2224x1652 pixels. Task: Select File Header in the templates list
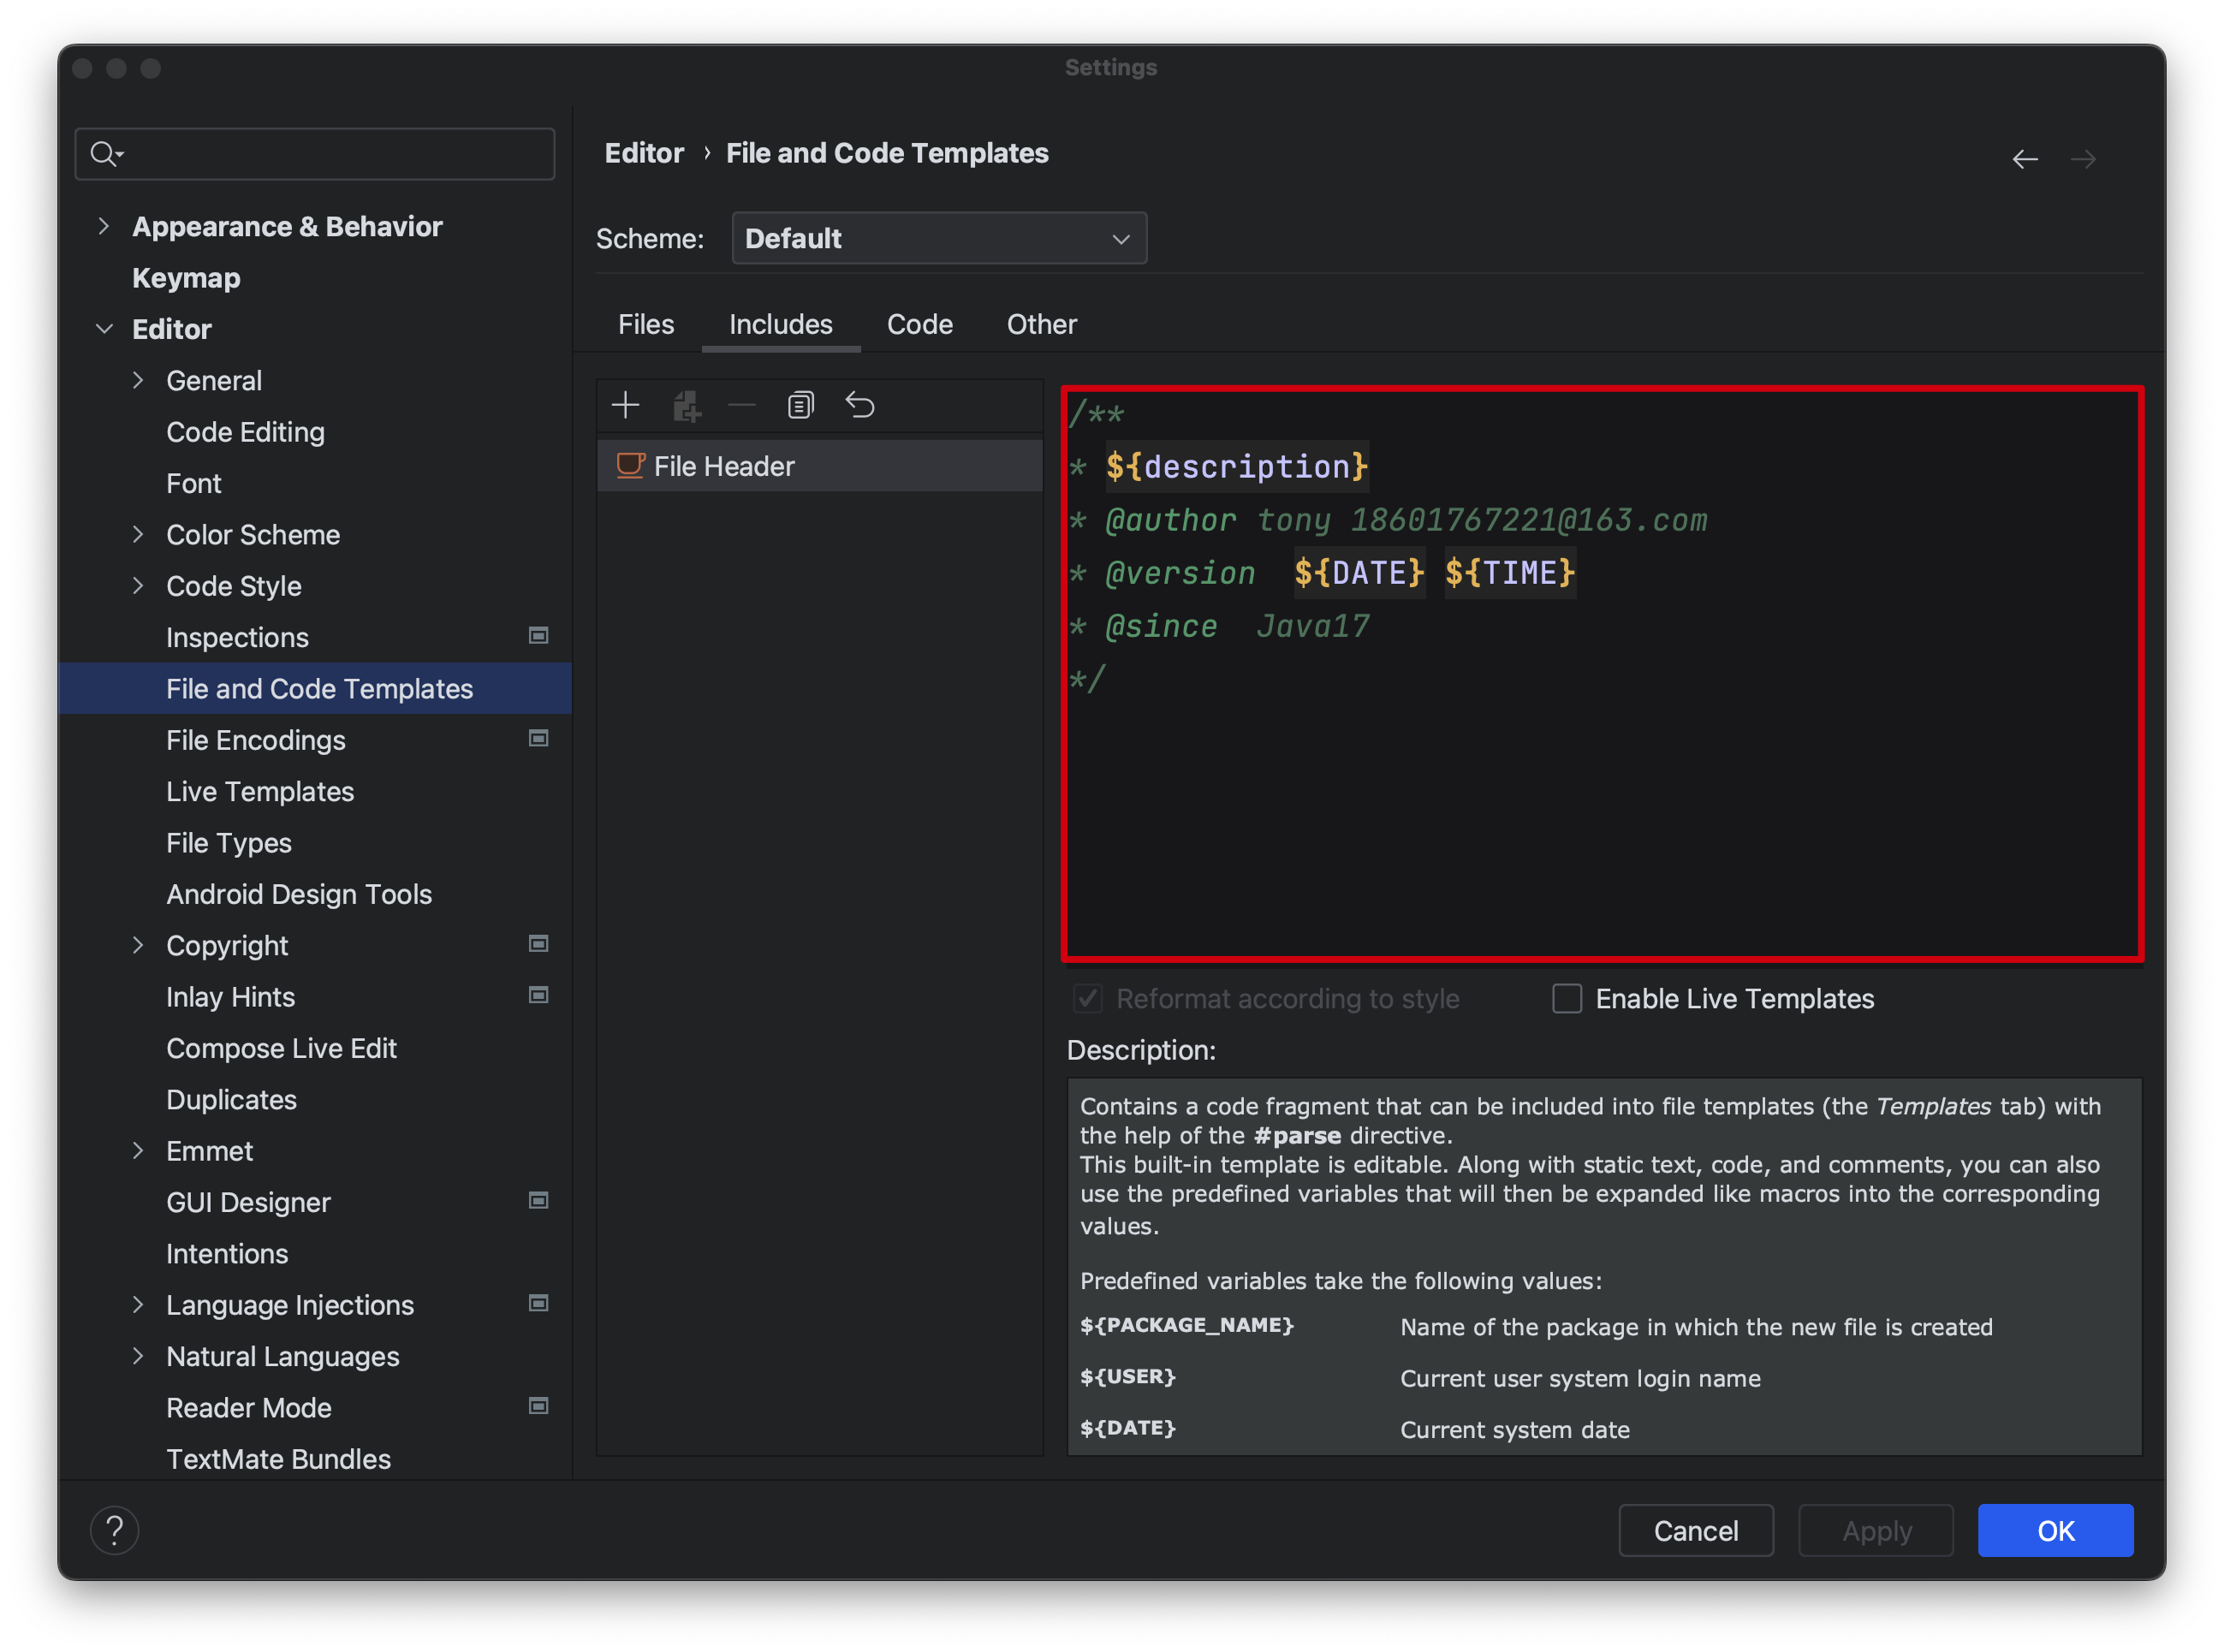coord(819,466)
